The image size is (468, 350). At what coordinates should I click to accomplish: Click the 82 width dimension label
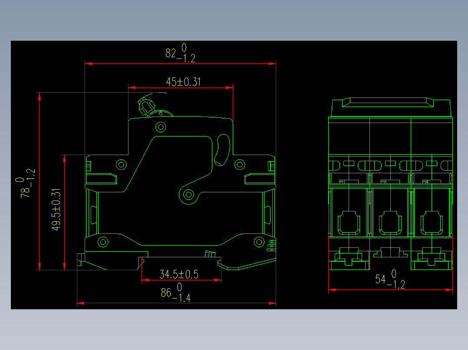(180, 53)
